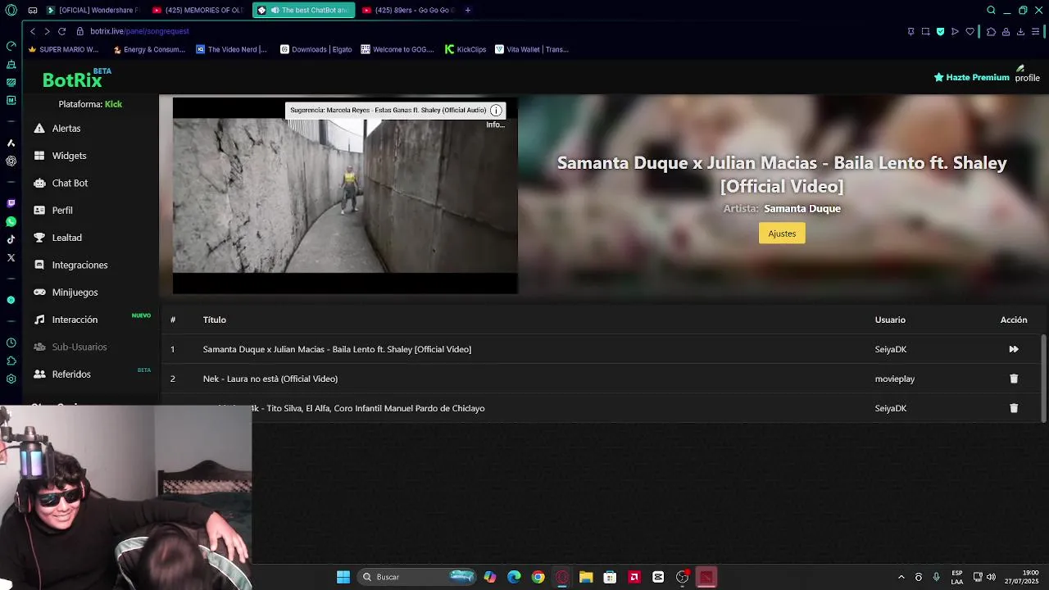Open the Widgets section in sidebar
Image resolution: width=1049 pixels, height=590 pixels.
point(69,156)
